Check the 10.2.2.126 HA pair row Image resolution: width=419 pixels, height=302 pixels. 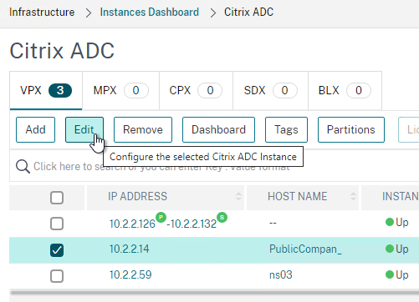coord(57,224)
